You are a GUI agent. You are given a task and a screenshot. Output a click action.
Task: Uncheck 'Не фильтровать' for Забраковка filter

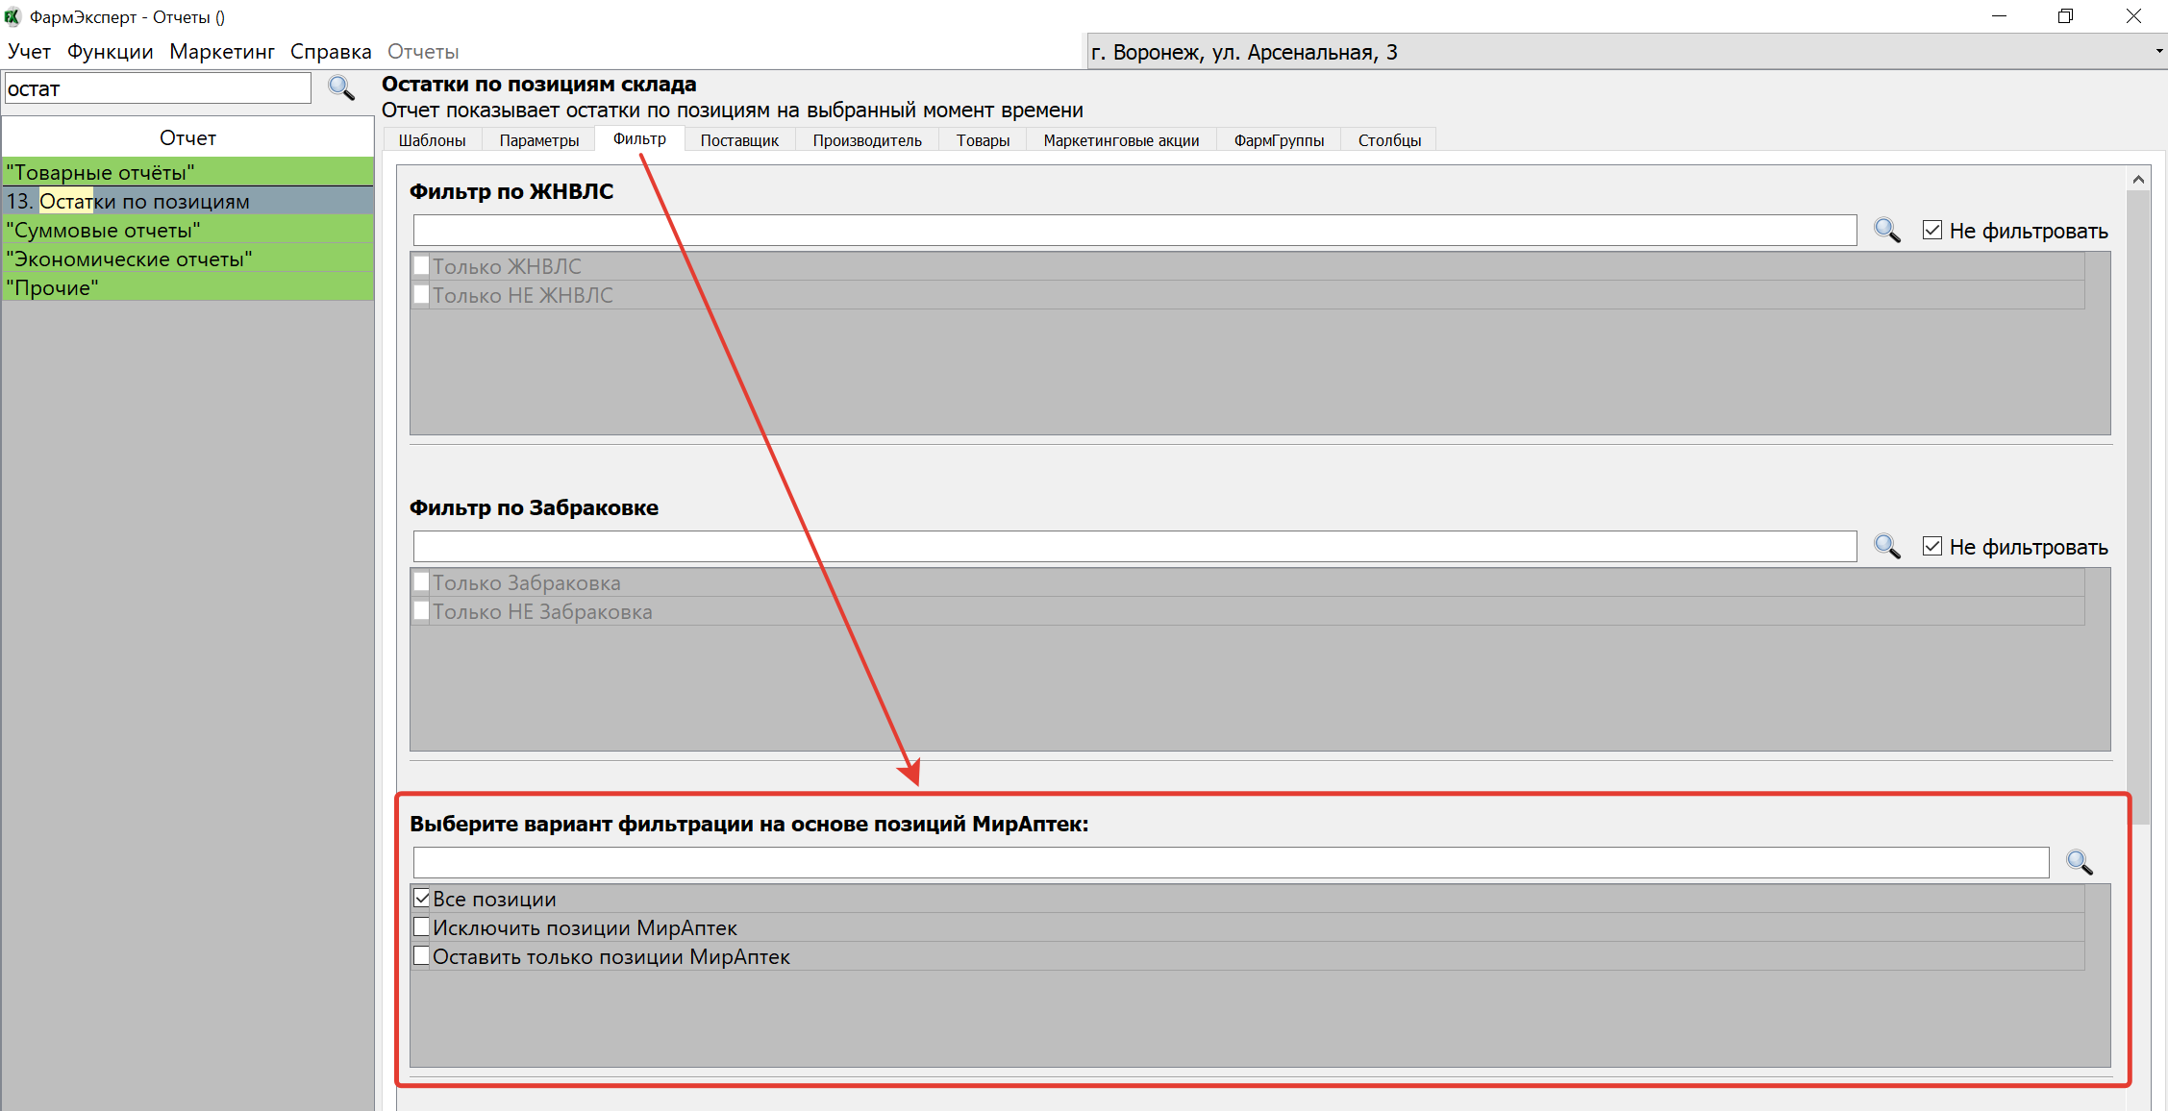[x=1932, y=547]
